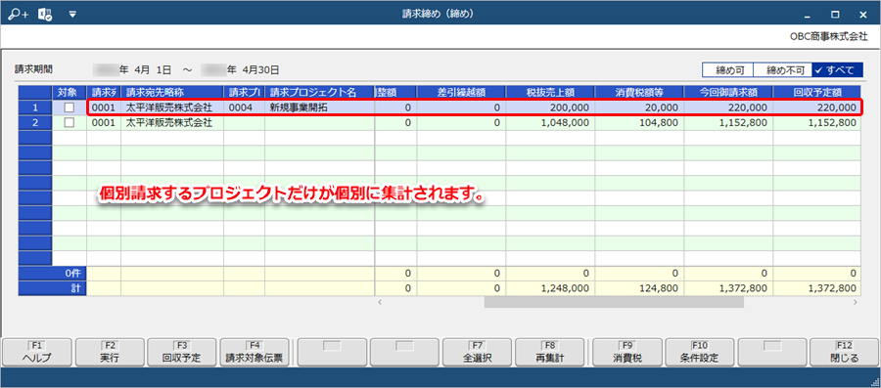Click F2 実行 button

[x=110, y=353]
